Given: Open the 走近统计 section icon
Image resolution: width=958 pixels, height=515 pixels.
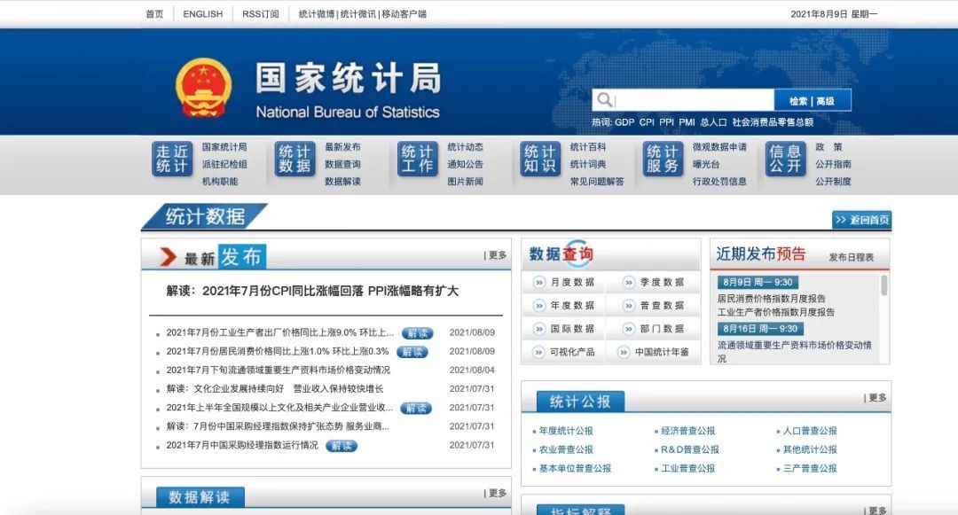Looking at the screenshot, I should tap(171, 160).
